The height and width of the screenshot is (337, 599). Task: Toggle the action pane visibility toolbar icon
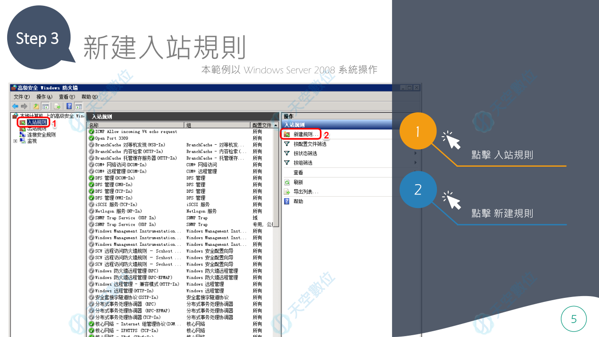[79, 106]
